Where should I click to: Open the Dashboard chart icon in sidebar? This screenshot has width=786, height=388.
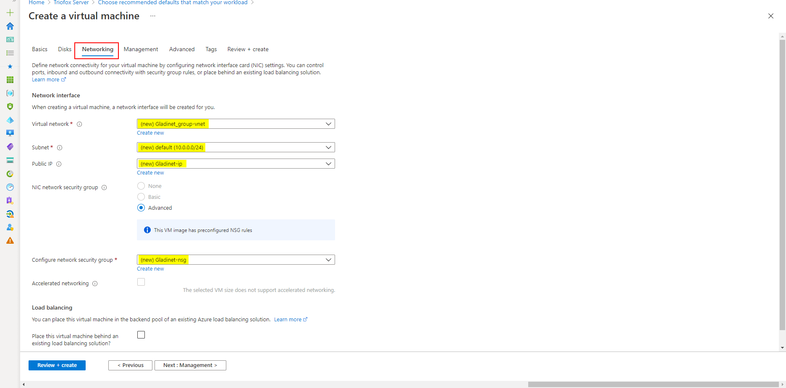[10, 39]
